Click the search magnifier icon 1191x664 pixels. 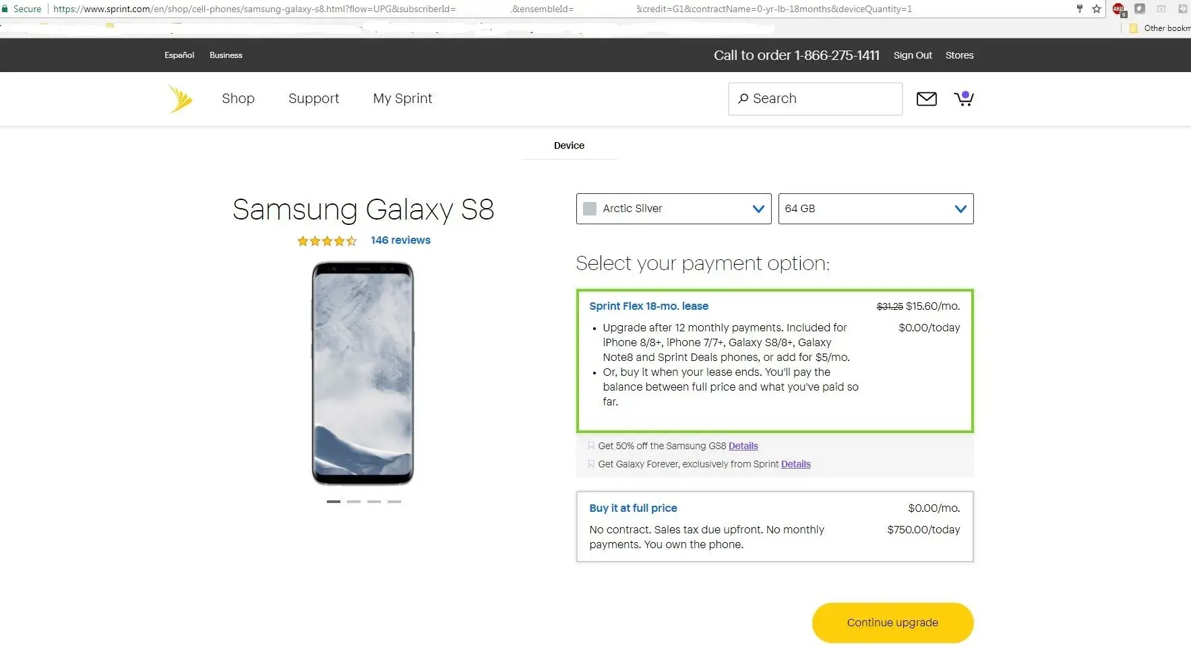pyautogui.click(x=743, y=98)
